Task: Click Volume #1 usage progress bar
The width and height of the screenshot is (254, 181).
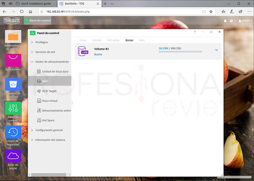Action: point(180,52)
